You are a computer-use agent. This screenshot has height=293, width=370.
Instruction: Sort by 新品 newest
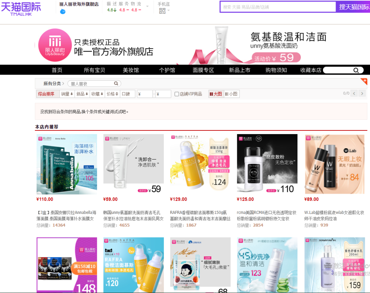(x=82, y=94)
